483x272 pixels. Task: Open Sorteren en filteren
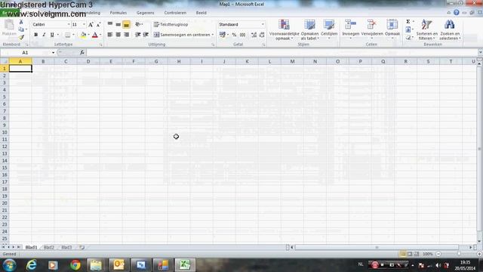(427, 29)
